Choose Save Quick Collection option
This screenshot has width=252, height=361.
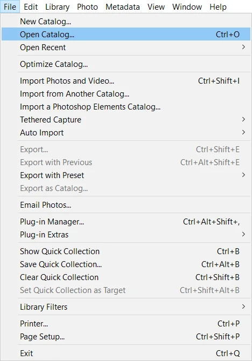126,264
